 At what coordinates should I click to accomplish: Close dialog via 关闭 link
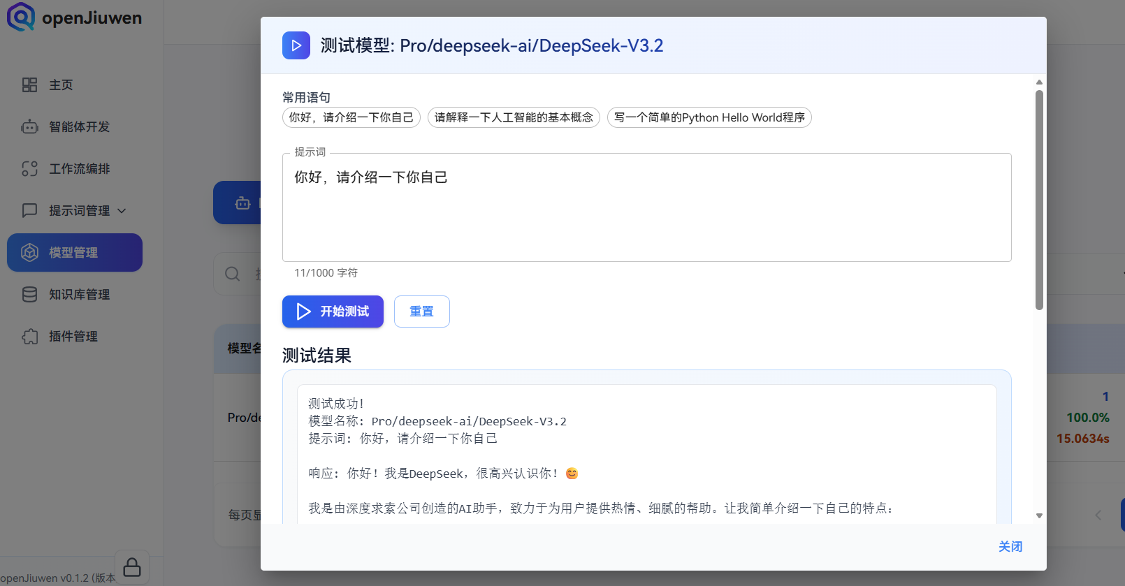tap(1010, 547)
